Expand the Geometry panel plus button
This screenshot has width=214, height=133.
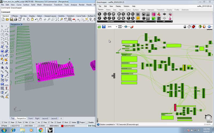(125, 22)
